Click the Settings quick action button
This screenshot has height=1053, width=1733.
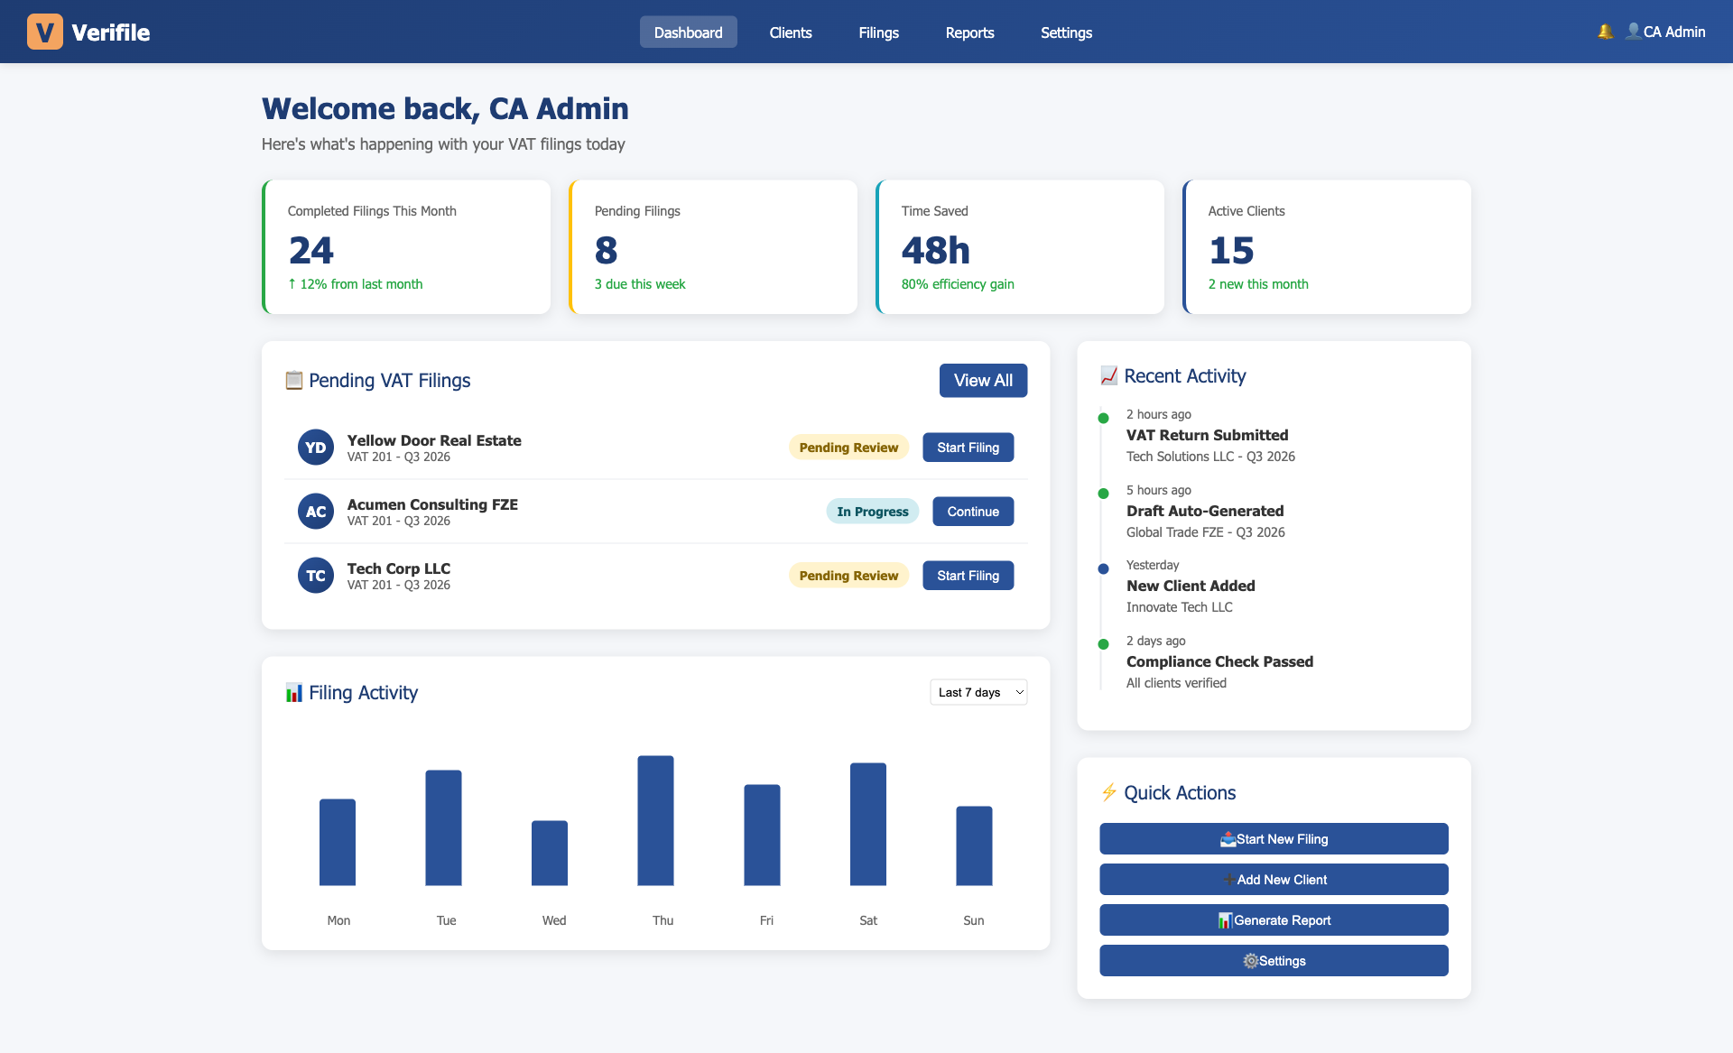click(x=1274, y=961)
